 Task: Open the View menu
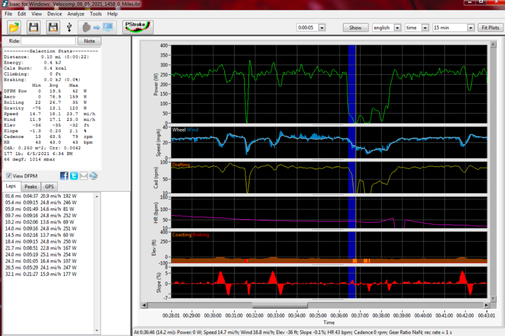pos(36,14)
